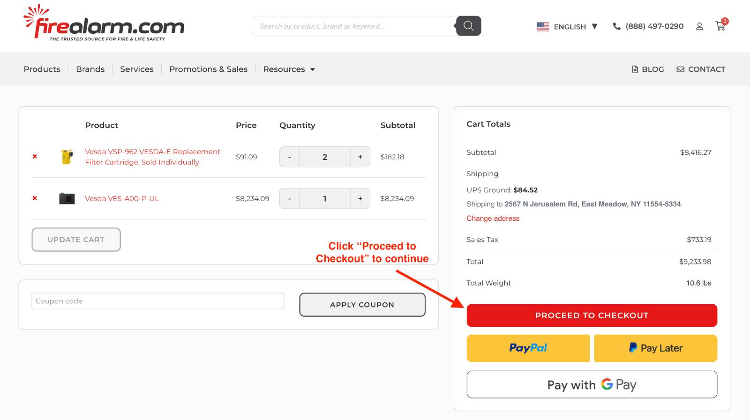Open the shopping cart icon

point(720,26)
